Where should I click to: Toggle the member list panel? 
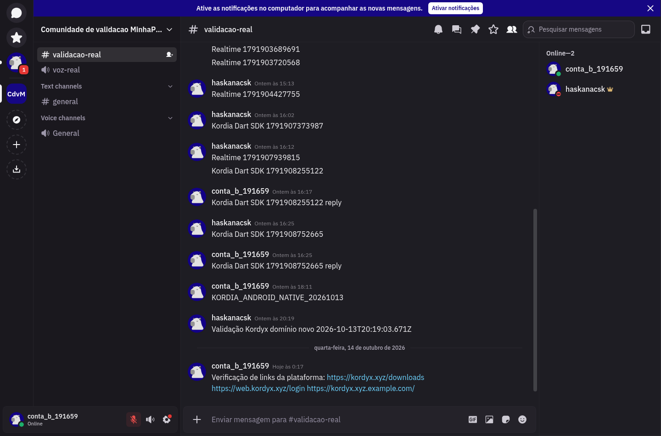click(512, 29)
